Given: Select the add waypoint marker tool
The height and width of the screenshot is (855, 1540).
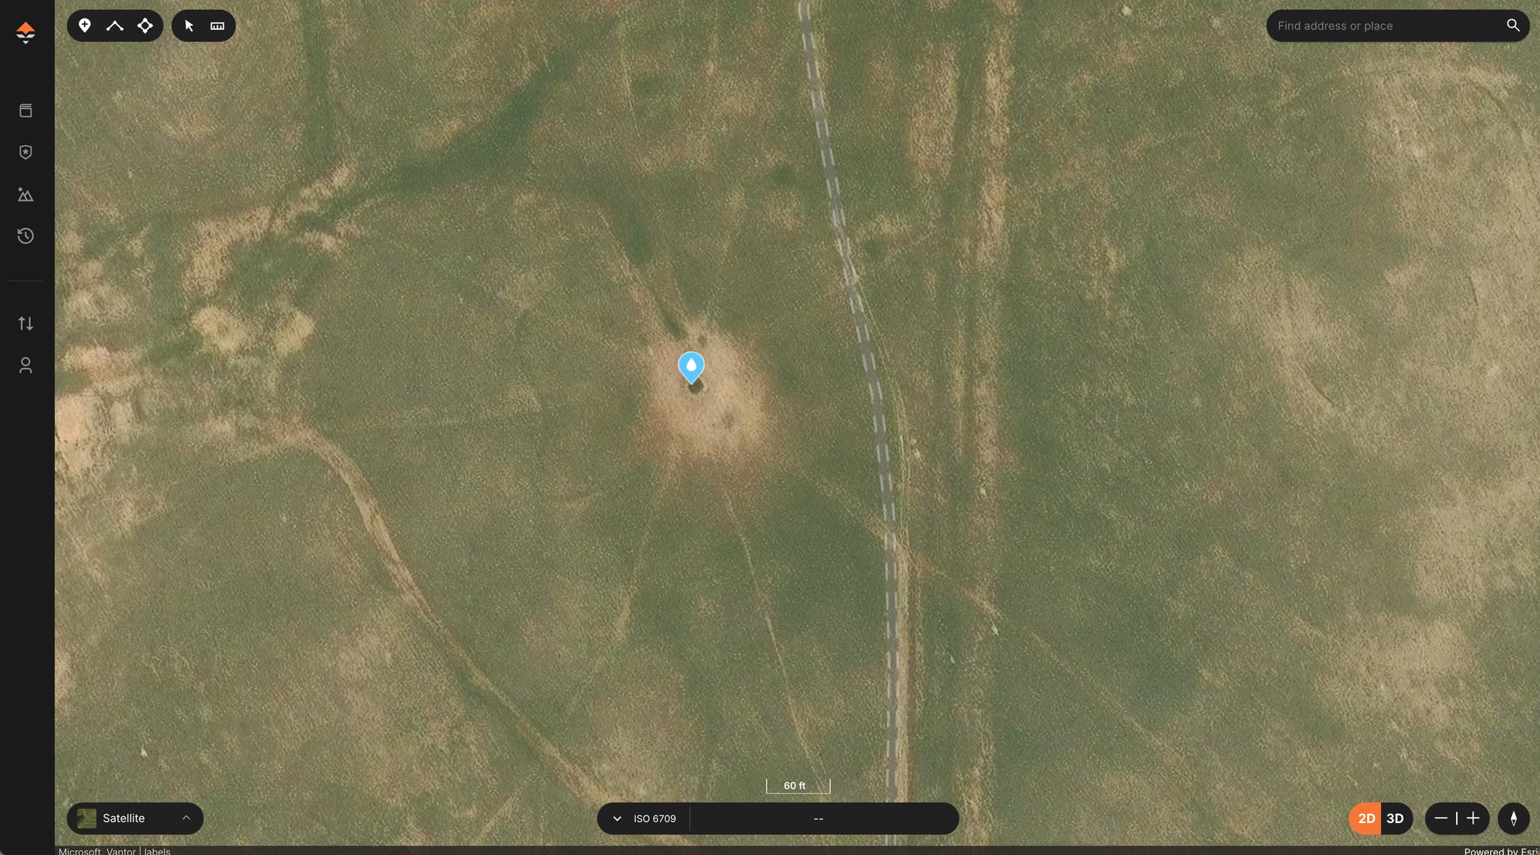Looking at the screenshot, I should click(85, 25).
